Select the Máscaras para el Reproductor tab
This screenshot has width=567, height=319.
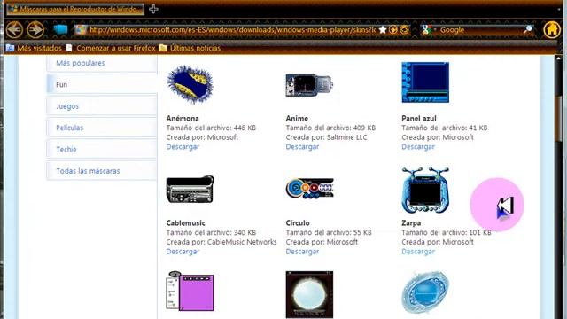(x=75, y=9)
